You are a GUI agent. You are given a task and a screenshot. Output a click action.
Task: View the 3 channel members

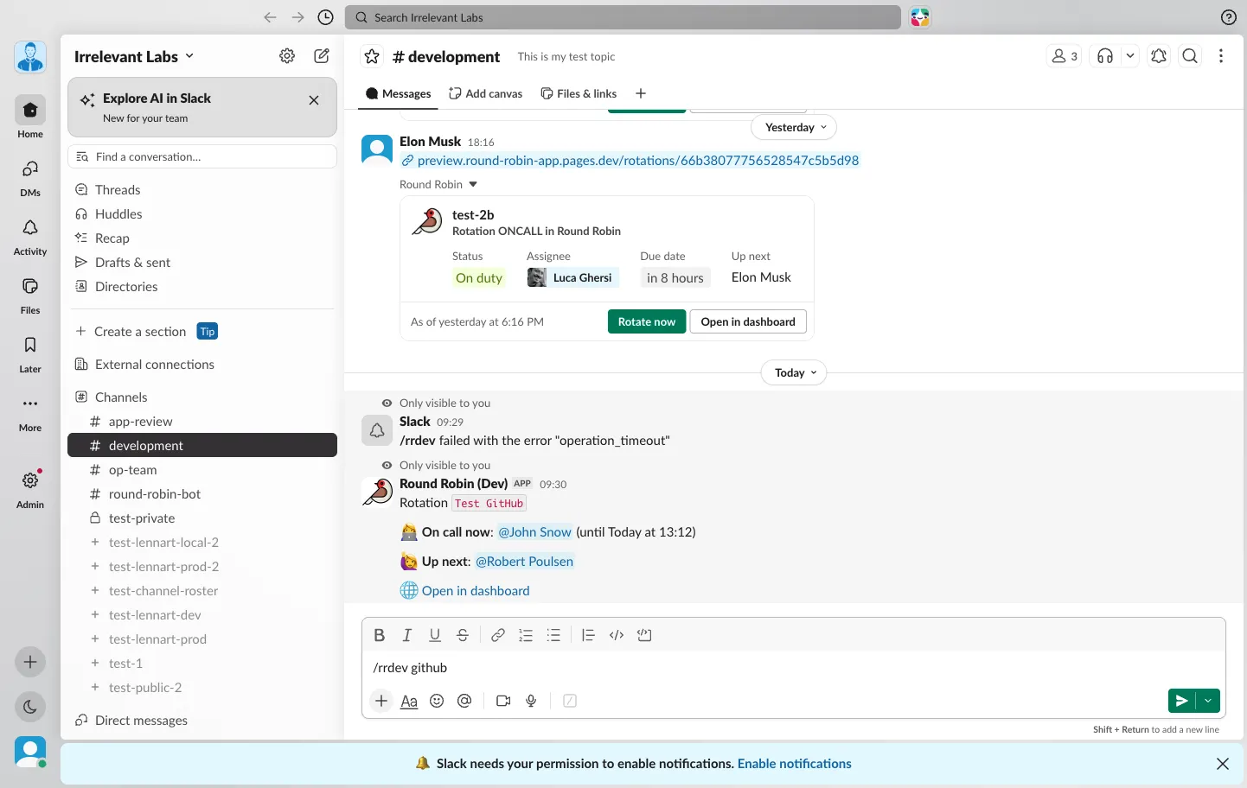(1065, 56)
